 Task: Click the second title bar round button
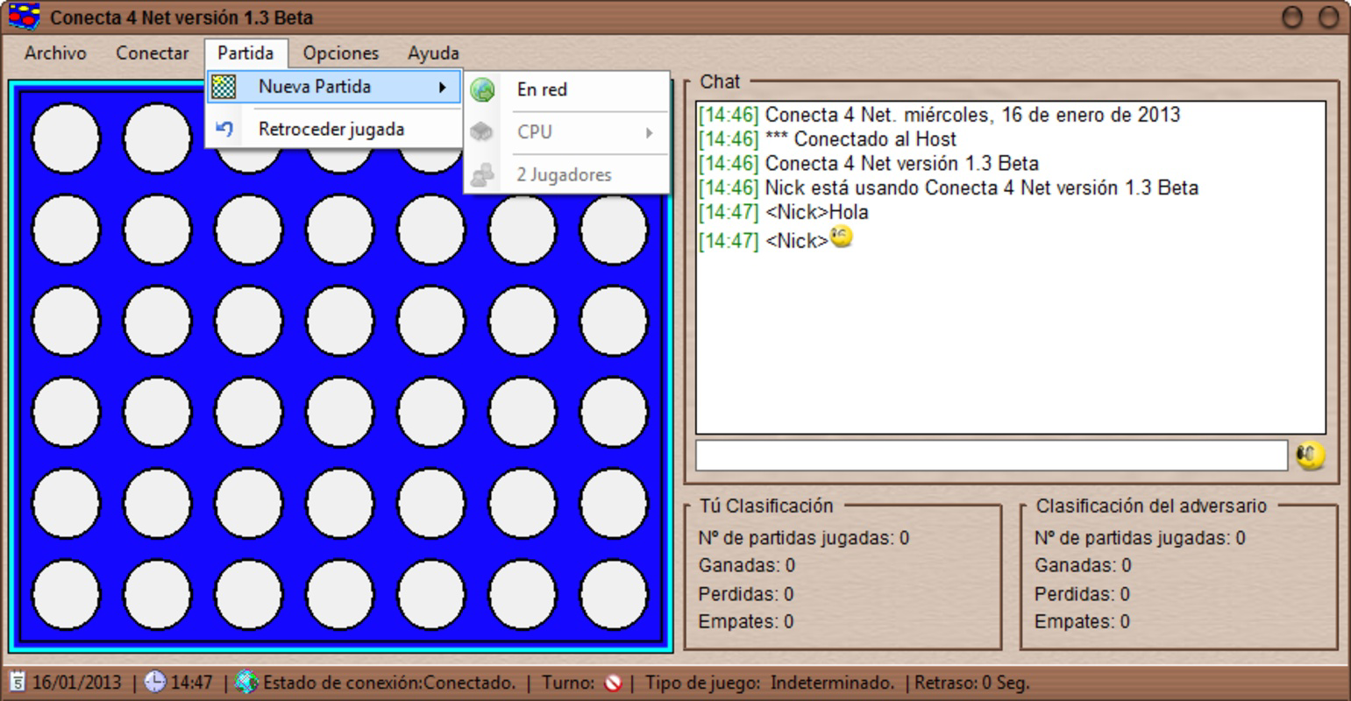(1331, 18)
